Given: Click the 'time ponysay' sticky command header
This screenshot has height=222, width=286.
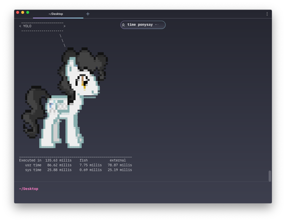Looking at the screenshot, I should point(143,25).
